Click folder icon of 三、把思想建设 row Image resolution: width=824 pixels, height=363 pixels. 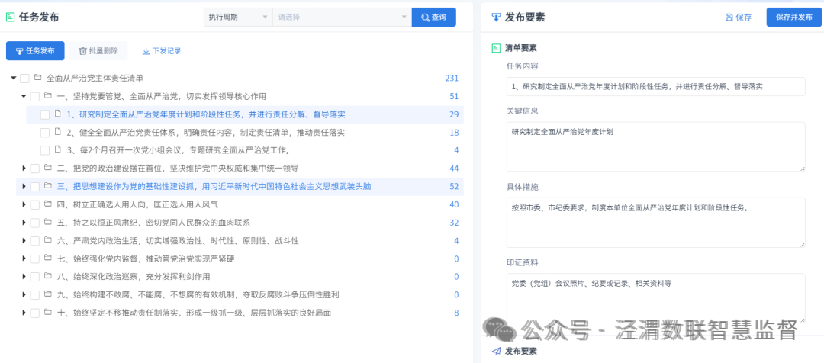[48, 186]
